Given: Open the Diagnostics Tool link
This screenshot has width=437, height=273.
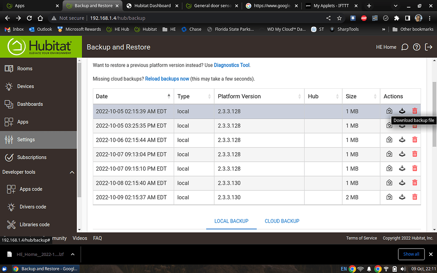Looking at the screenshot, I should pos(231,65).
